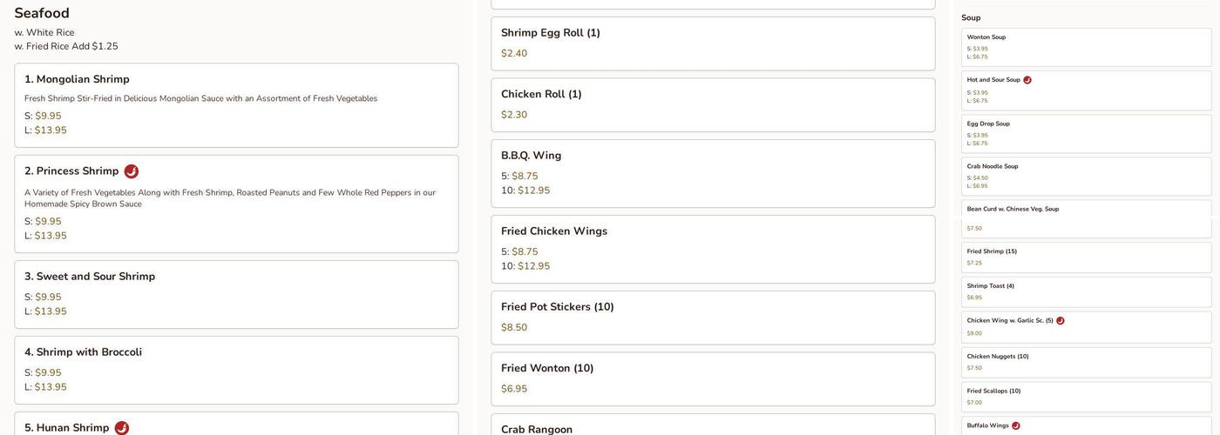Click the Hot and Sour Soup spicy icon
This screenshot has width=1220, height=435.
point(1027,80)
